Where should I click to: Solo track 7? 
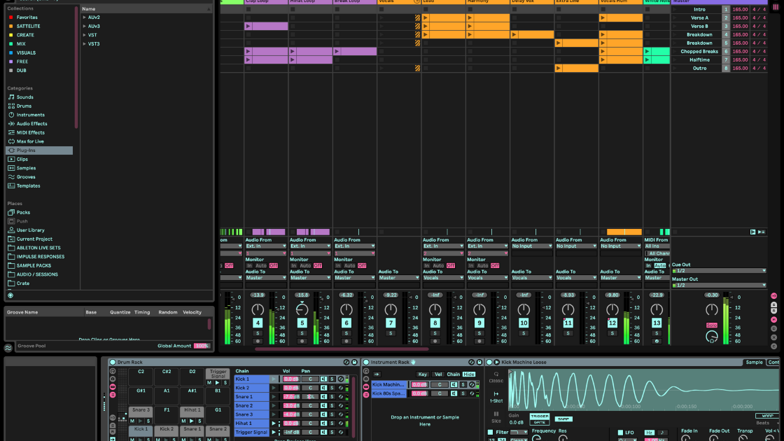391,333
